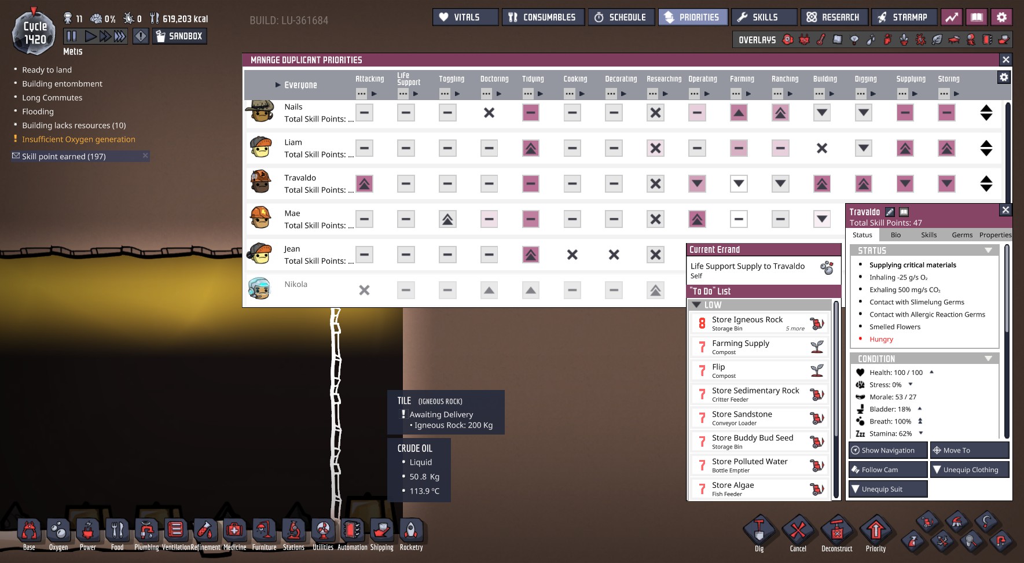Collapse the STATUS section
The height and width of the screenshot is (563, 1024).
pos(988,251)
